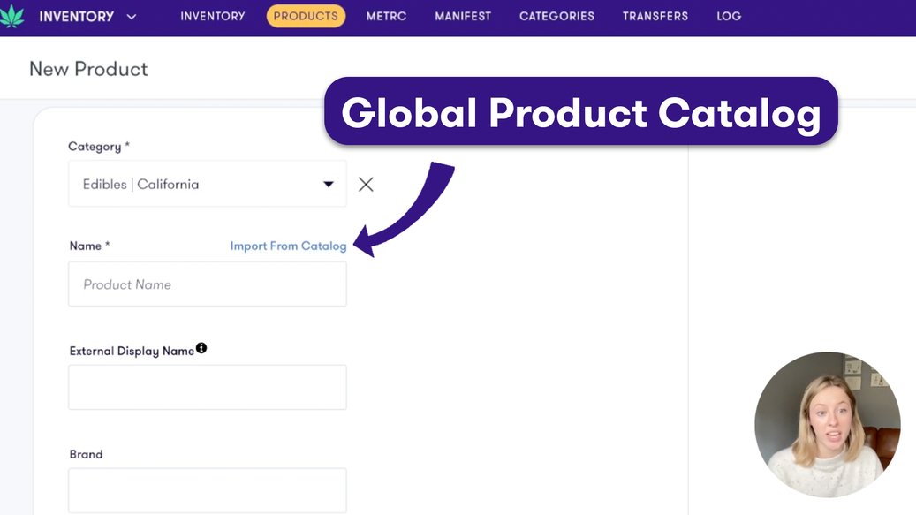This screenshot has height=515, width=916.
Task: View the LOG tab
Action: [729, 16]
